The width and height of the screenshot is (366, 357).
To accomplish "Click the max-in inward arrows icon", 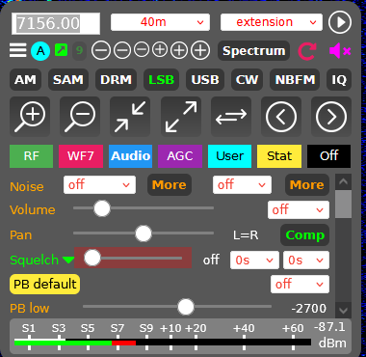I will (x=130, y=117).
